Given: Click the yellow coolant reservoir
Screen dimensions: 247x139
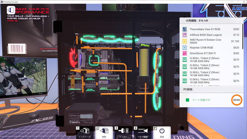Looking at the screenshot, I should click(144, 62).
